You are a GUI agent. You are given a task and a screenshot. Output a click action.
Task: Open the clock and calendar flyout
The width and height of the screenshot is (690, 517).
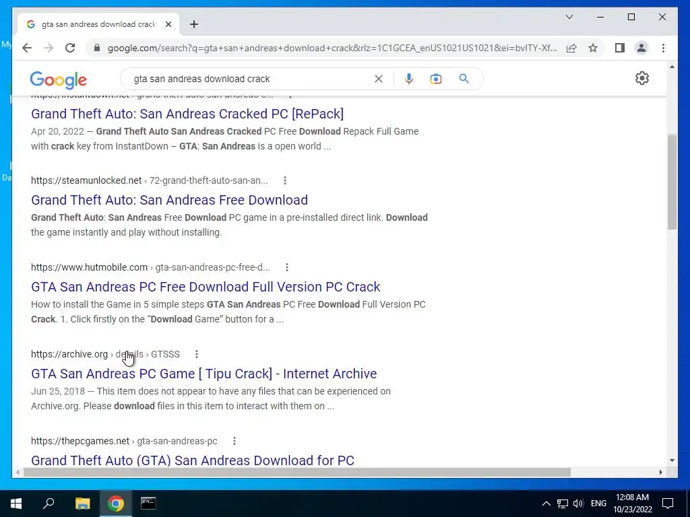632,504
